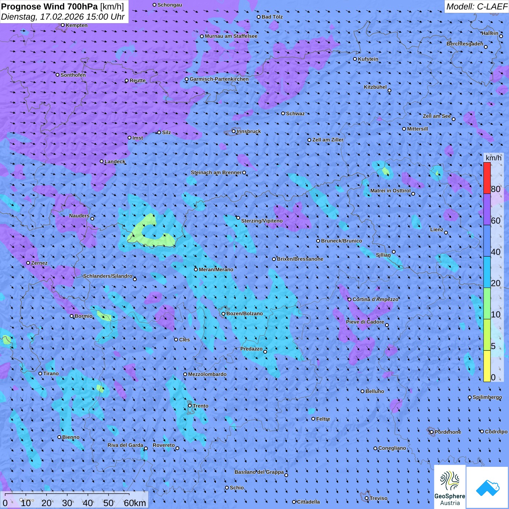
Task: Click the Zell am See label
Action: pos(437,116)
